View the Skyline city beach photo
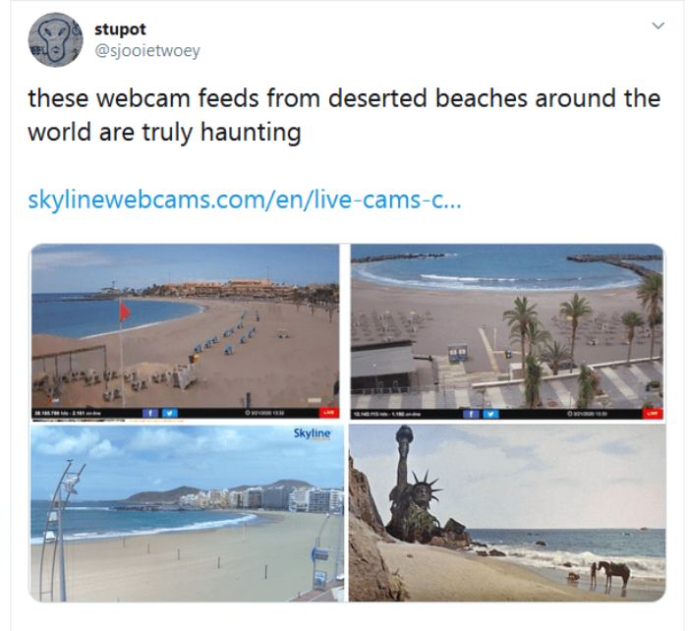 point(188,513)
